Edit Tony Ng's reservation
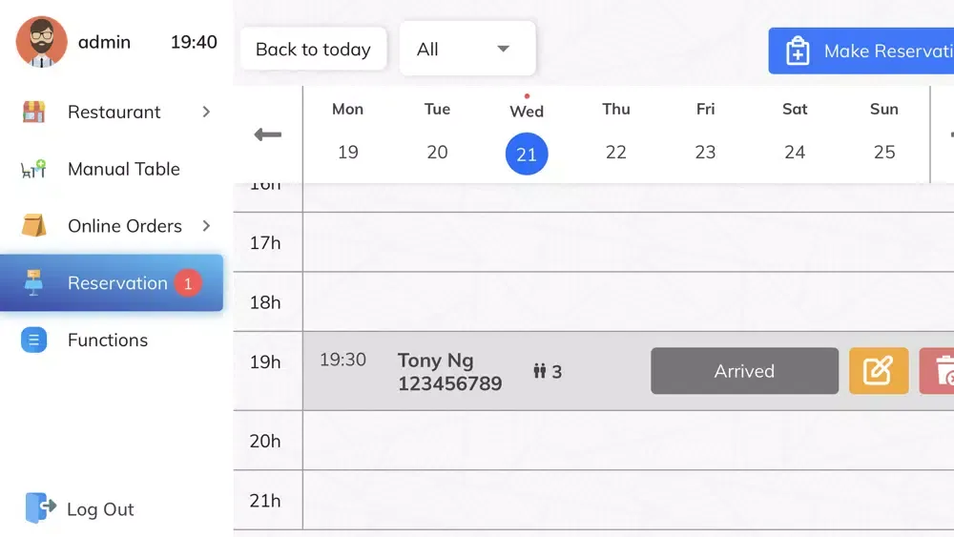The image size is (954, 537). pyautogui.click(x=879, y=371)
